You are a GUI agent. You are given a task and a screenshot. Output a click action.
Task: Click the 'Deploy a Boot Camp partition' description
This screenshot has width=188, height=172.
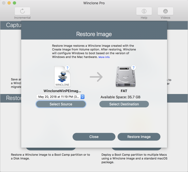134,158
